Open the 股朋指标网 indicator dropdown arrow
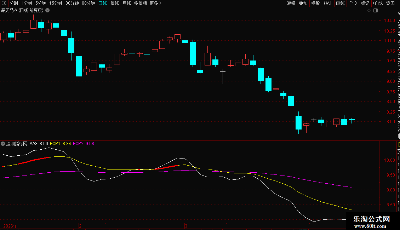This screenshot has width=400, height=230. (x=3, y=144)
